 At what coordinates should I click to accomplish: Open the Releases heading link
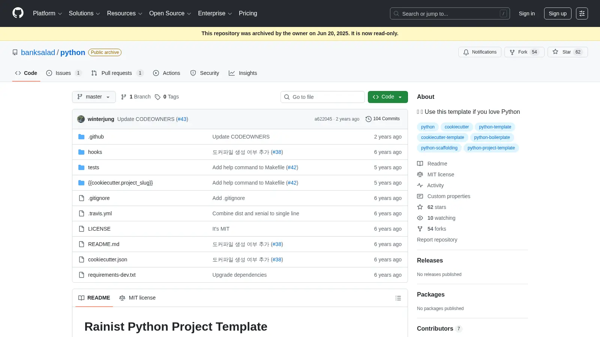click(430, 260)
